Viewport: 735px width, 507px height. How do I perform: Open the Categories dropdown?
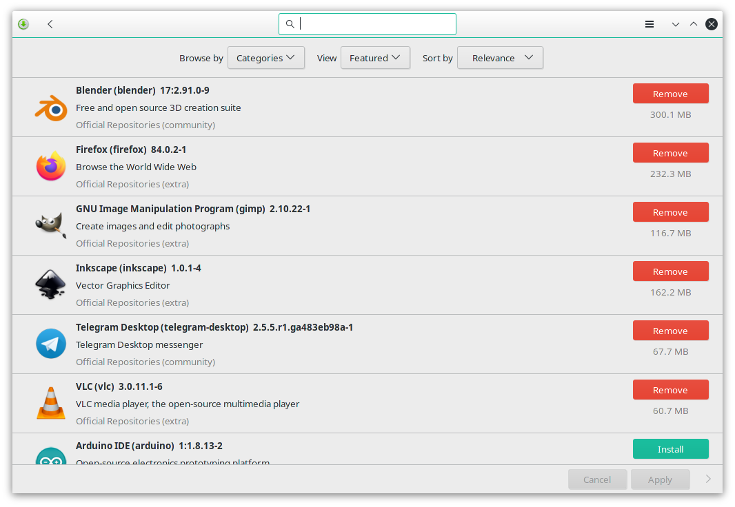(265, 58)
